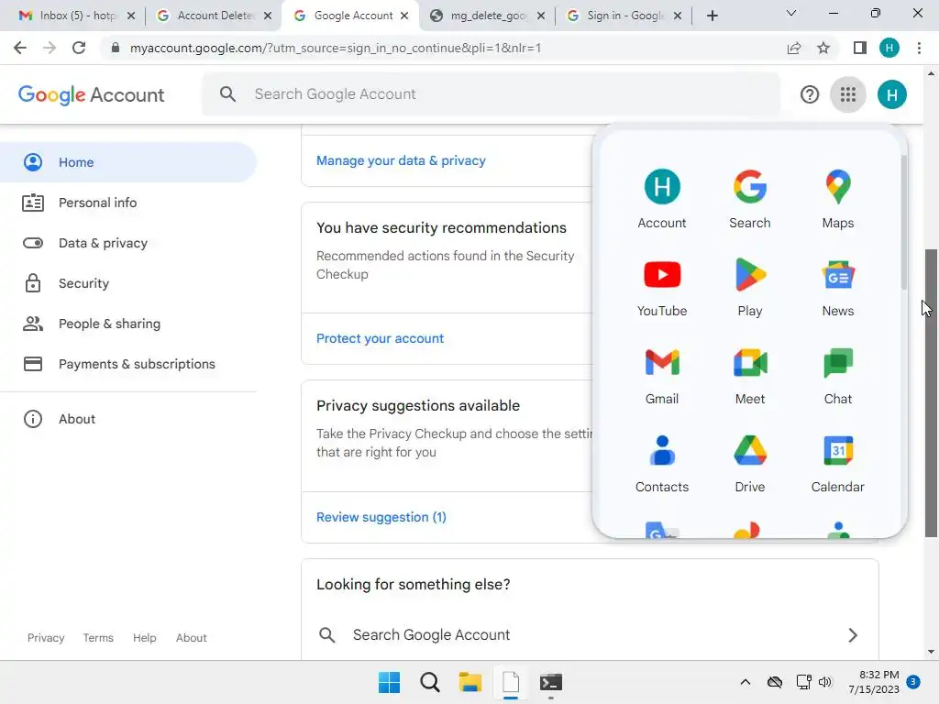Viewport: 939px width, 704px height.
Task: Open File Explorer from taskbar
Action: (470, 682)
